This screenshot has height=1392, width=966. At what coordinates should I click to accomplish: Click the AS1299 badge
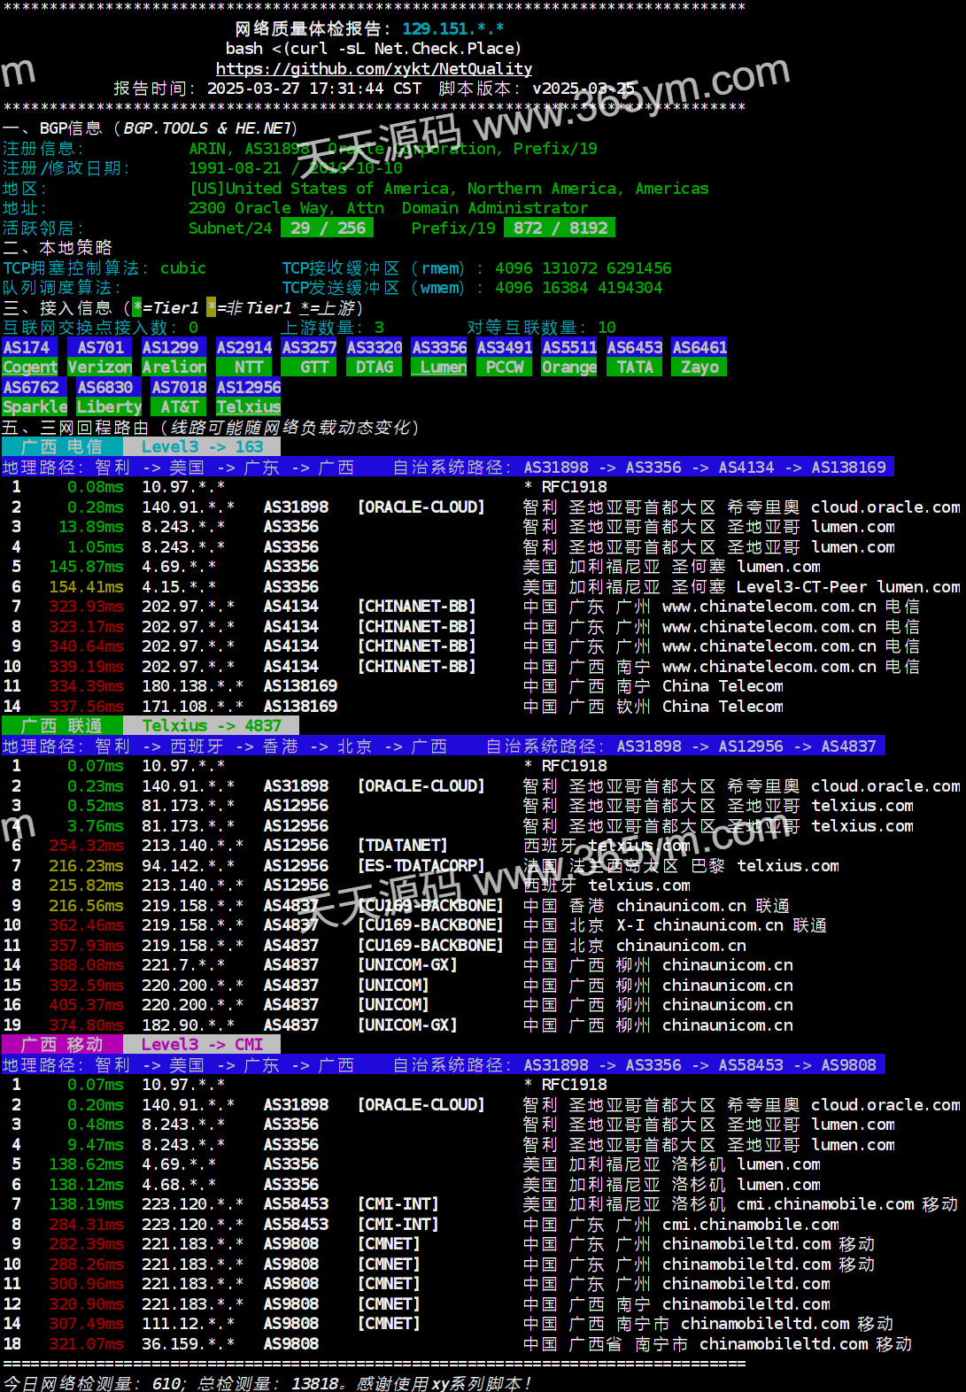coord(171,348)
